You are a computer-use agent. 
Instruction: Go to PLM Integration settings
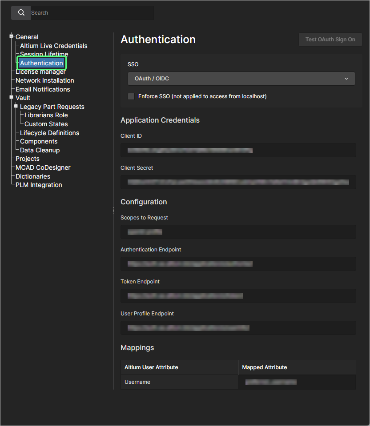[x=39, y=185]
